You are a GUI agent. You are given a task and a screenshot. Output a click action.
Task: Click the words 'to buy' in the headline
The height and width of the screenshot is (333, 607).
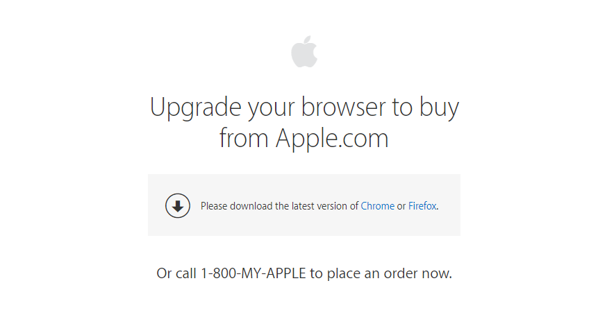[x=426, y=107]
